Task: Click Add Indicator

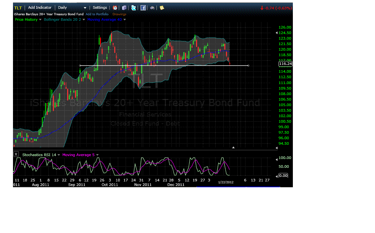Action: tap(40, 8)
